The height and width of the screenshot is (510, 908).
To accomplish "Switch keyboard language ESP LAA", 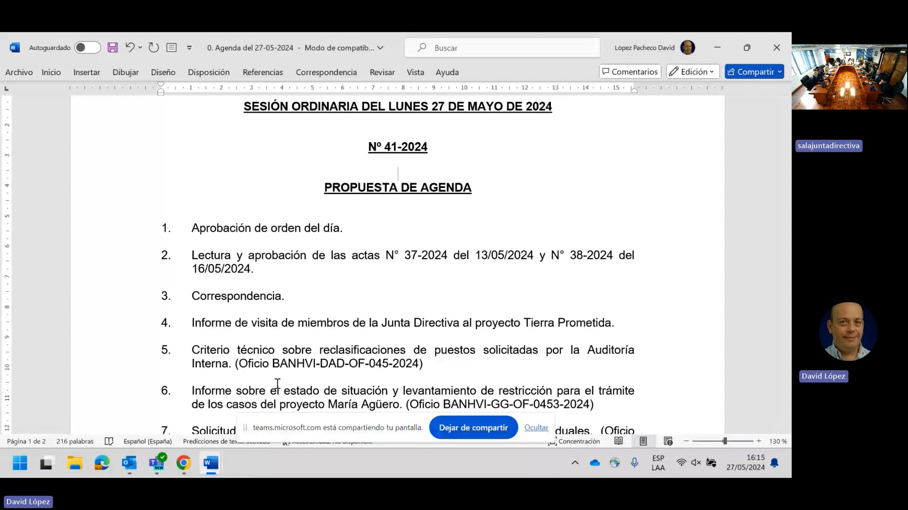I will 658,463.
